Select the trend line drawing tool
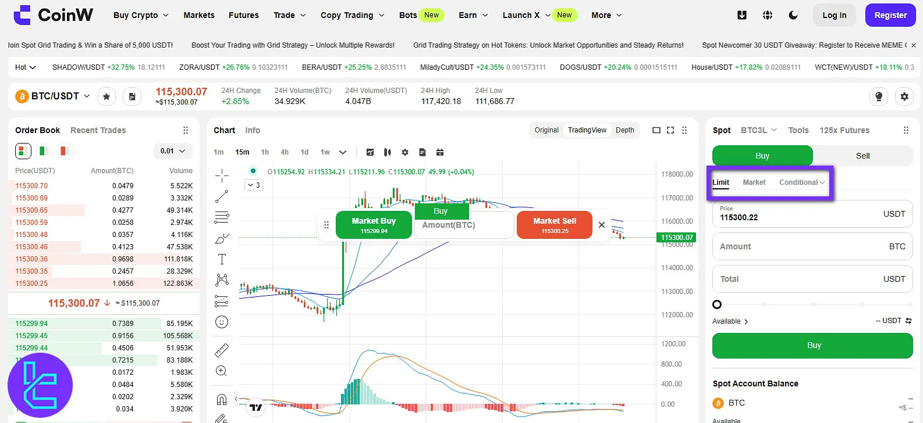Image resolution: width=923 pixels, height=423 pixels. pos(222,196)
